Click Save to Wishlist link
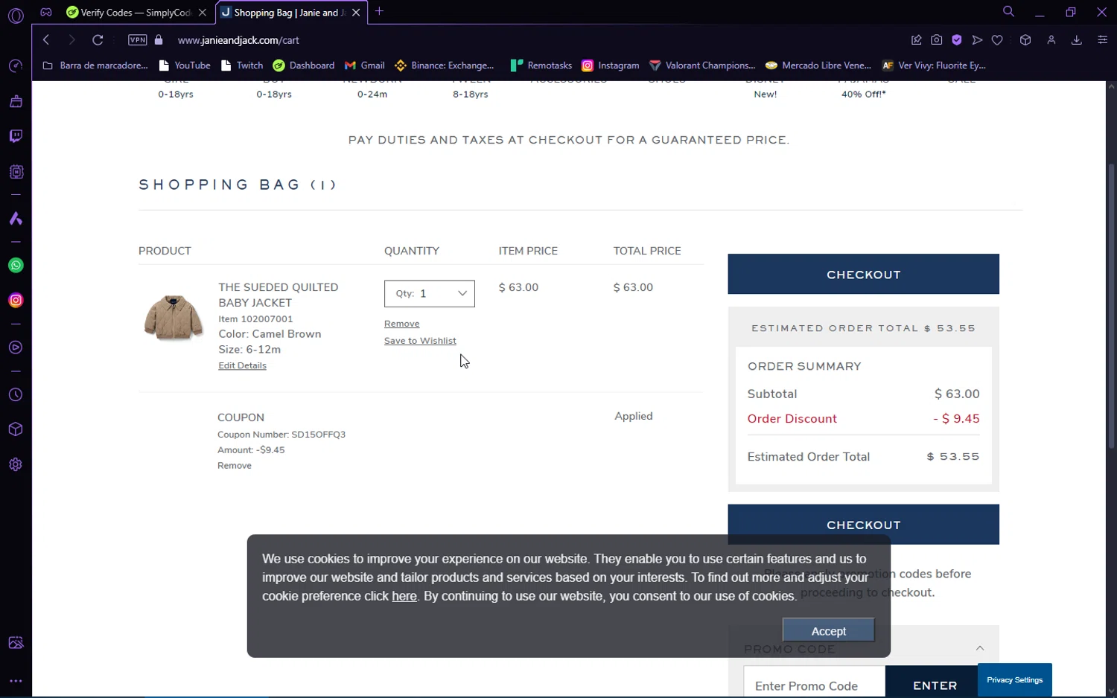Screen dimensions: 1117x698 [x=420, y=341]
